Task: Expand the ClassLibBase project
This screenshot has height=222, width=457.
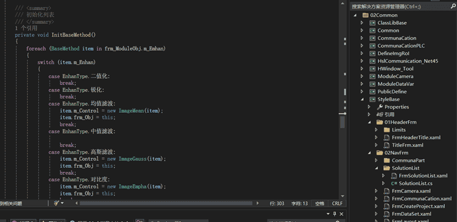Action: coord(362,23)
